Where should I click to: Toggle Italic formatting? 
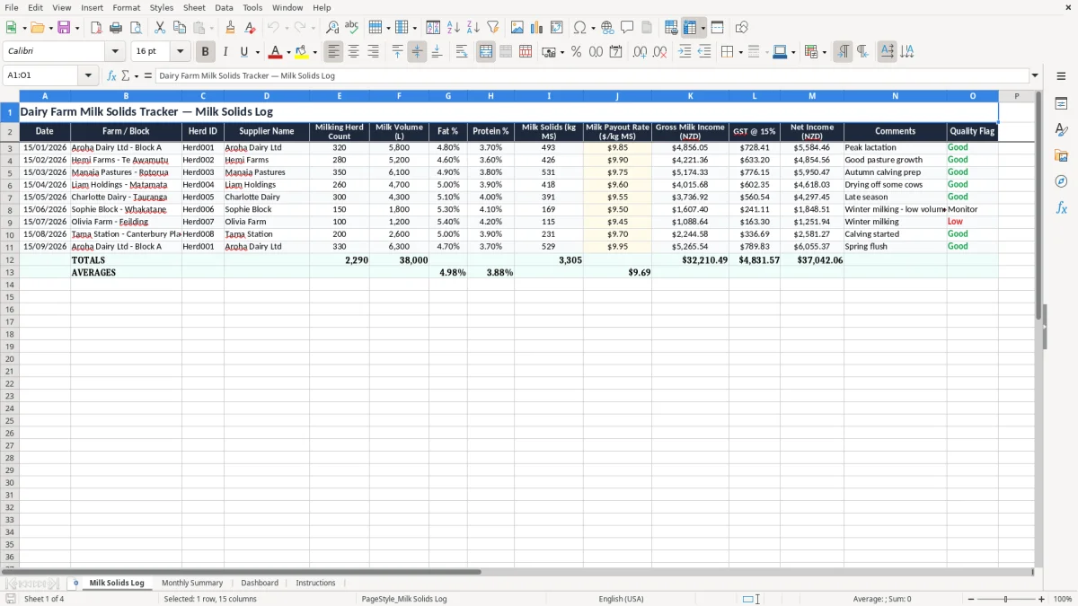(225, 52)
